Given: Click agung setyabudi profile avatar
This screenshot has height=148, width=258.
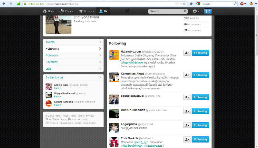Looking at the screenshot, I should (x=114, y=99).
